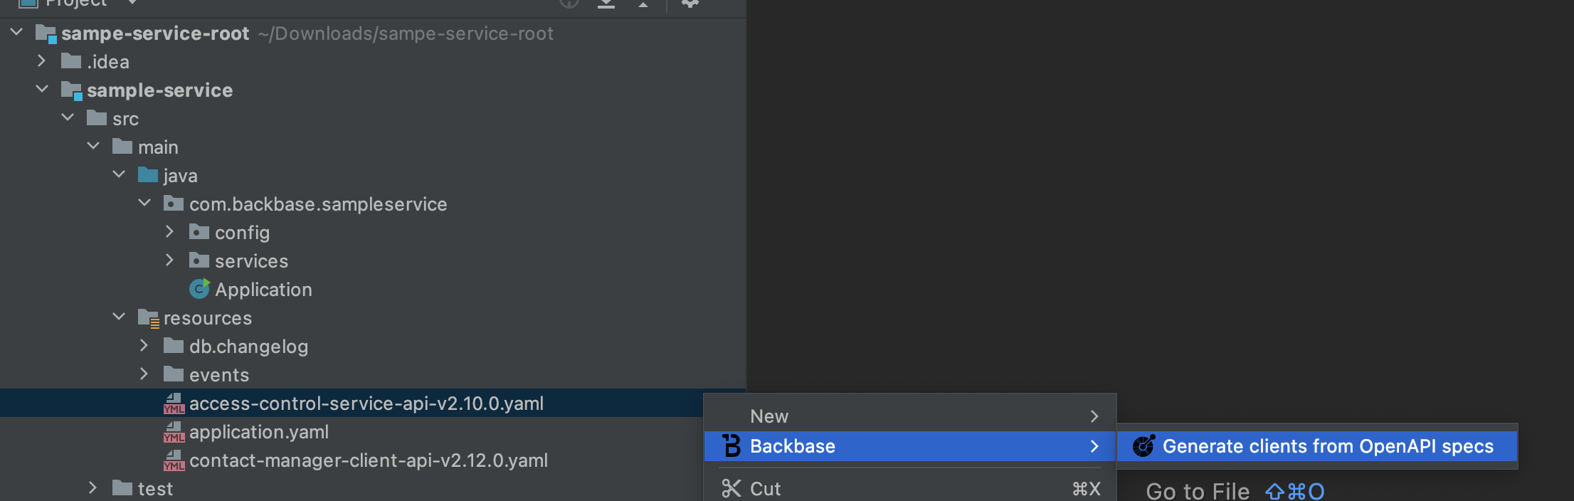Select the Application class name
Screen dimensions: 1574x501
[x=263, y=290]
